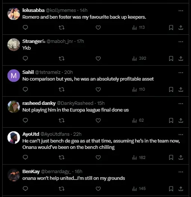The image size is (191, 197).
Task: Reply to lolusabba's tweet about backup keepers
Action: coord(25,27)
